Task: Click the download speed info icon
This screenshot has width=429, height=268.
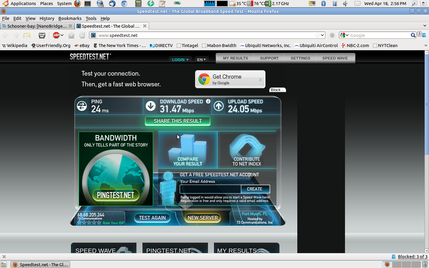Action: tap(208, 102)
